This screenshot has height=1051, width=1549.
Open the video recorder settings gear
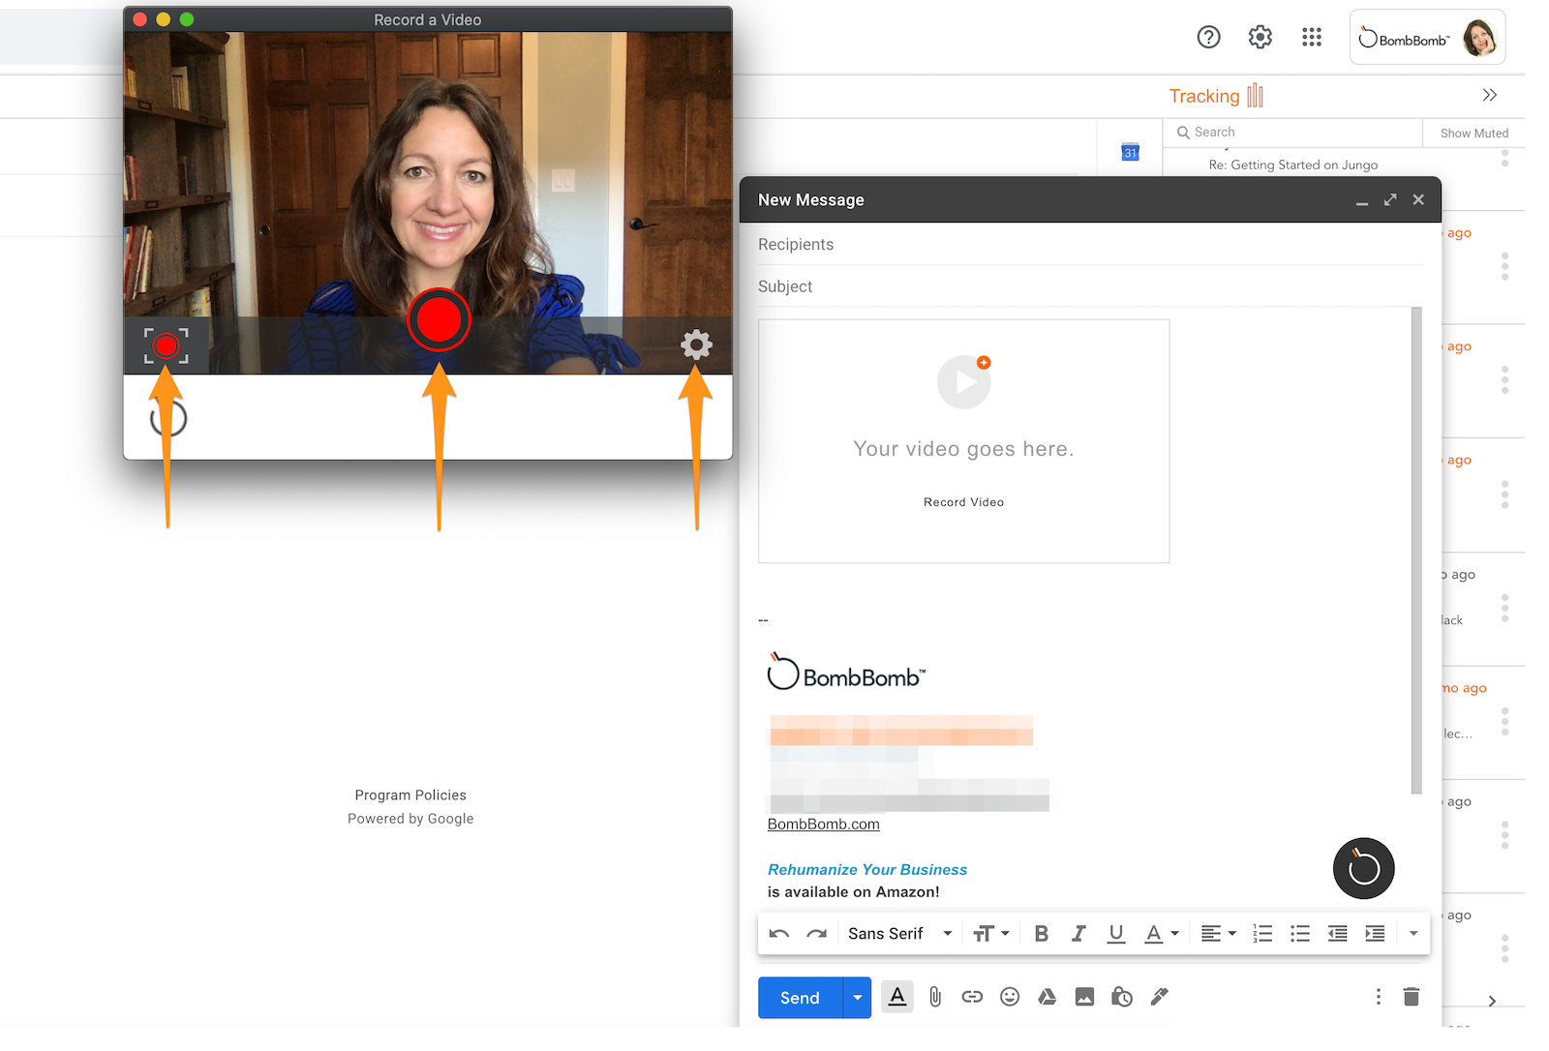(696, 345)
